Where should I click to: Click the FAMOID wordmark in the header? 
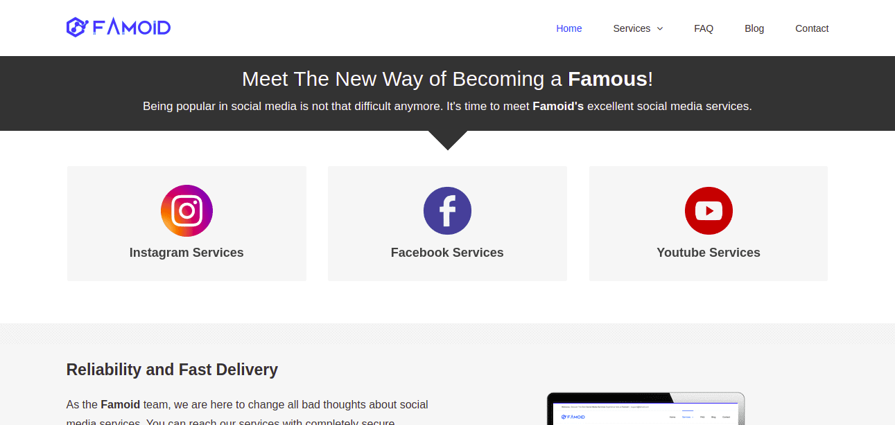132,28
